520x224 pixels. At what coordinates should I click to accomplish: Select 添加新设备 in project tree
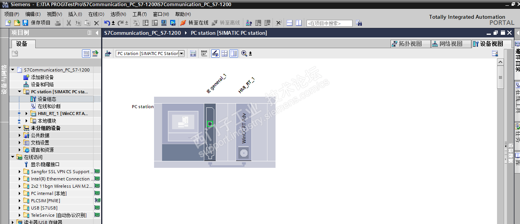click(42, 77)
